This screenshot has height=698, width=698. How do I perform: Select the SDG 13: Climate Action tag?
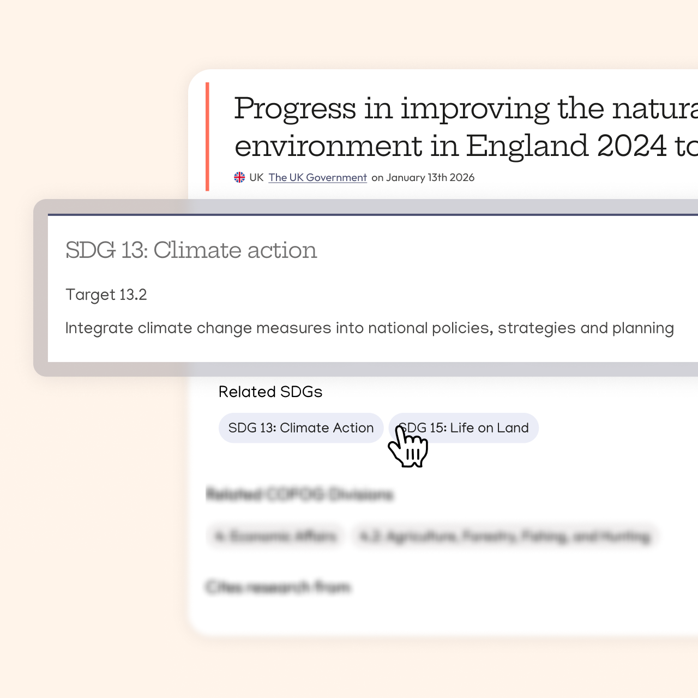301,428
